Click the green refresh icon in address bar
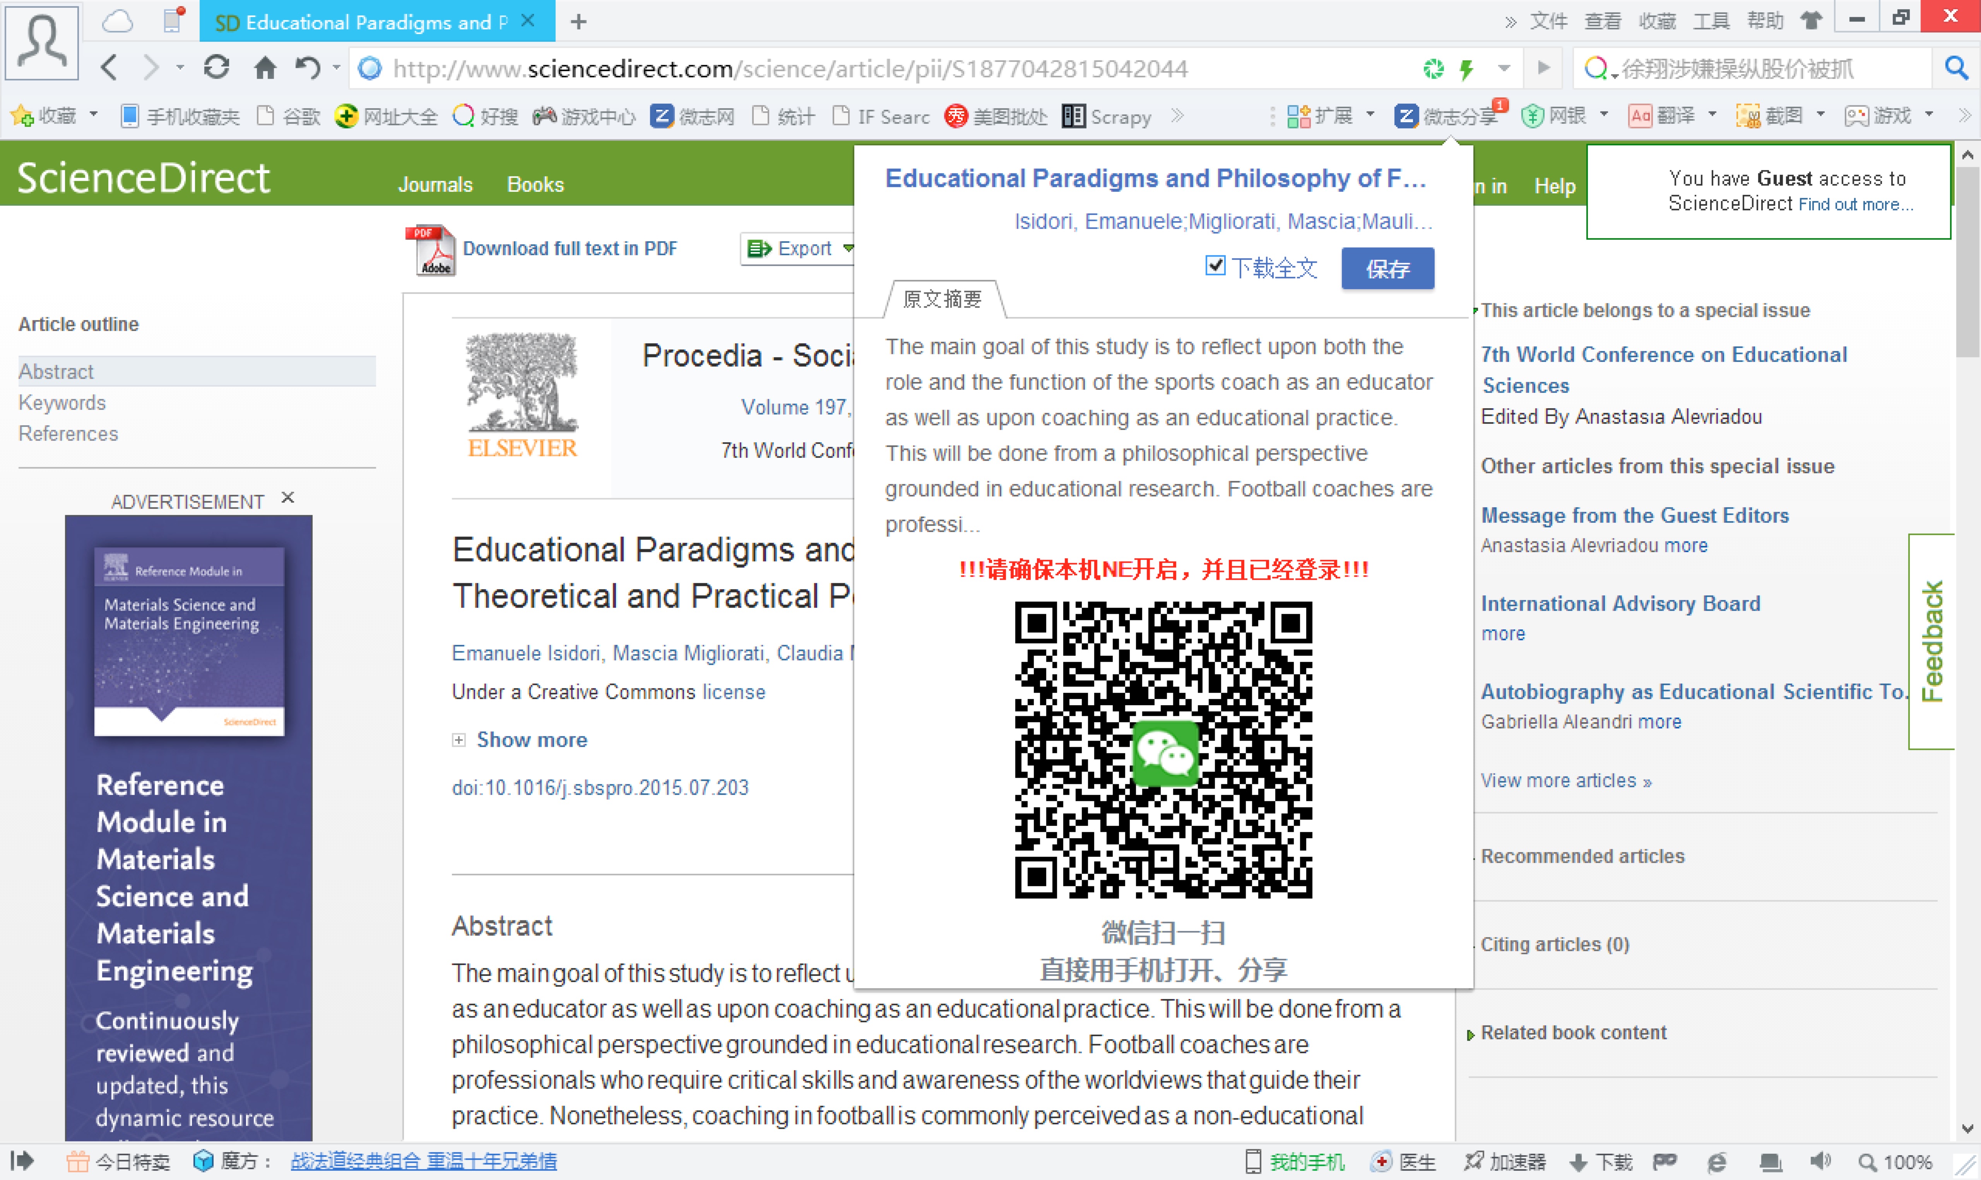Viewport: 1981px width, 1180px height. coord(1434,69)
